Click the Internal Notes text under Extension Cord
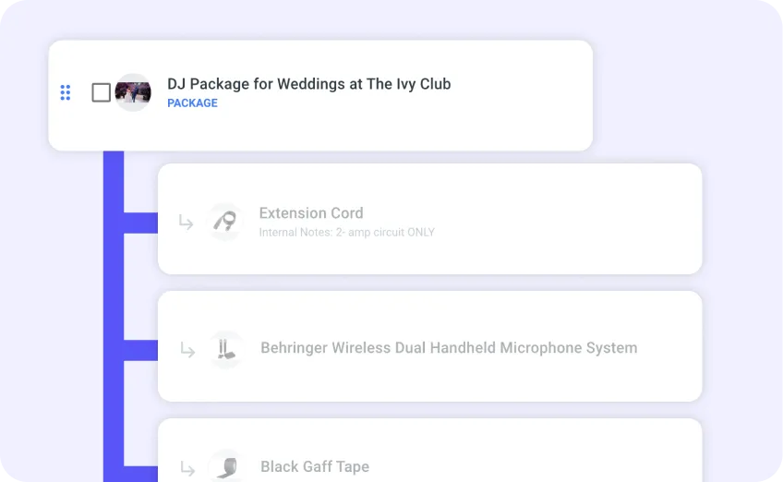The width and height of the screenshot is (783, 482). pos(346,233)
